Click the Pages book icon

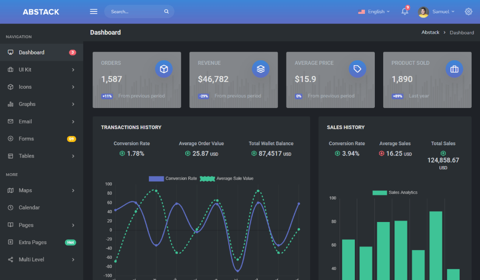point(10,225)
